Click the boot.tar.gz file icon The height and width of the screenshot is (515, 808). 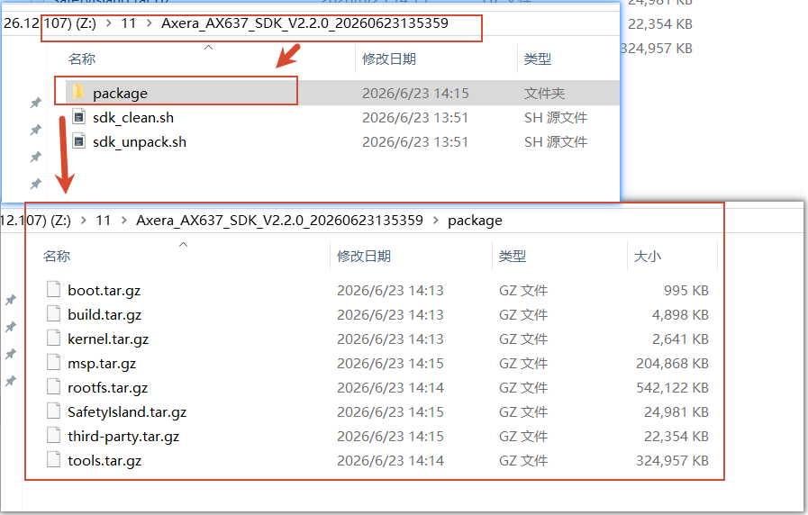(x=53, y=289)
